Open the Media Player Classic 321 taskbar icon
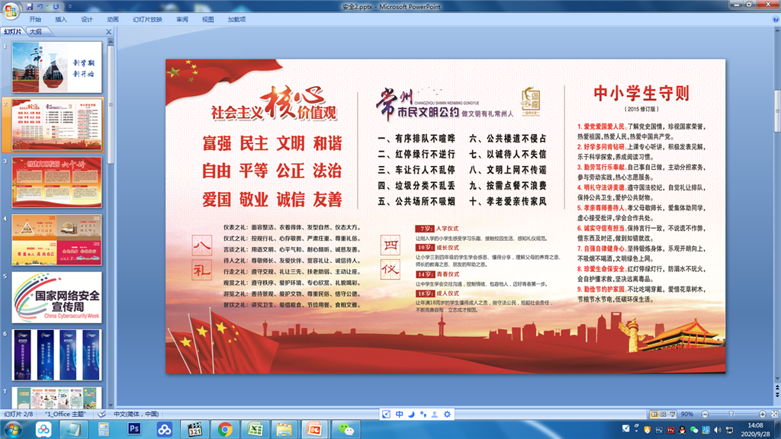Screen dimensions: 781x439 194,430
